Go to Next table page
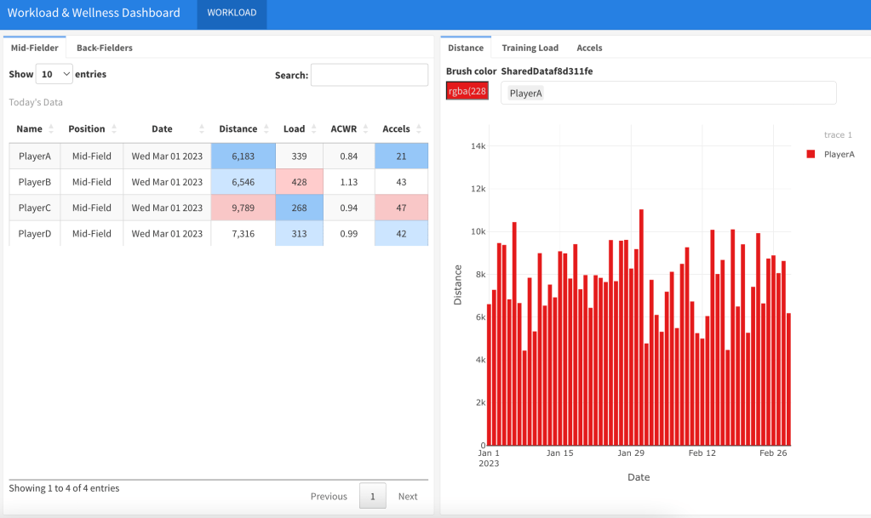 point(408,496)
